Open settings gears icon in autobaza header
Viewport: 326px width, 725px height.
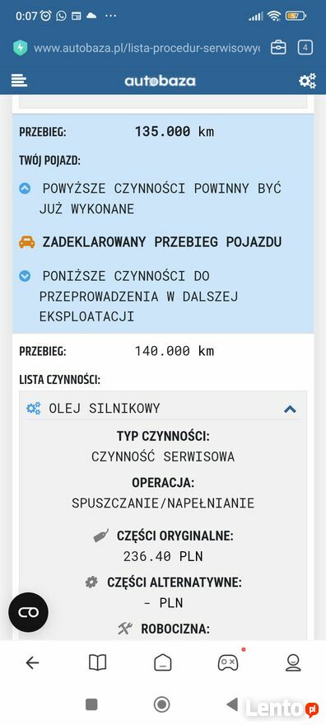pyautogui.click(x=307, y=81)
